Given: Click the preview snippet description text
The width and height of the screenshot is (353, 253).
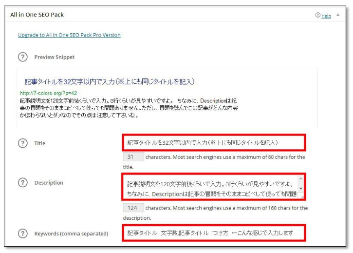Looking at the screenshot, I should [129, 108].
